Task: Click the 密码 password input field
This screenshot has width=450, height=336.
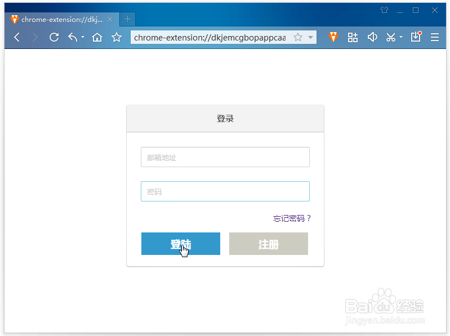Action: (225, 191)
